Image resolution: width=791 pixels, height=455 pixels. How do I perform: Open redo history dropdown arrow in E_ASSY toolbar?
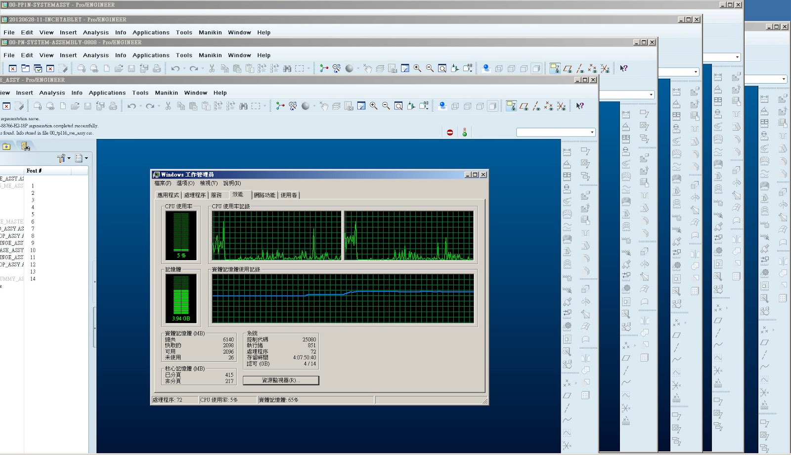(159, 106)
